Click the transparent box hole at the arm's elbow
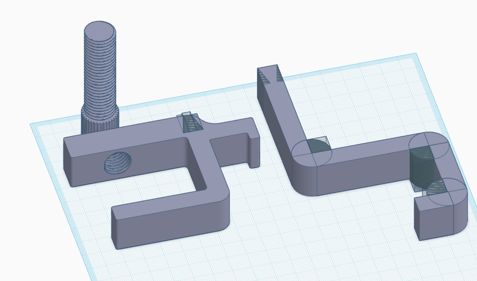 click(x=319, y=145)
